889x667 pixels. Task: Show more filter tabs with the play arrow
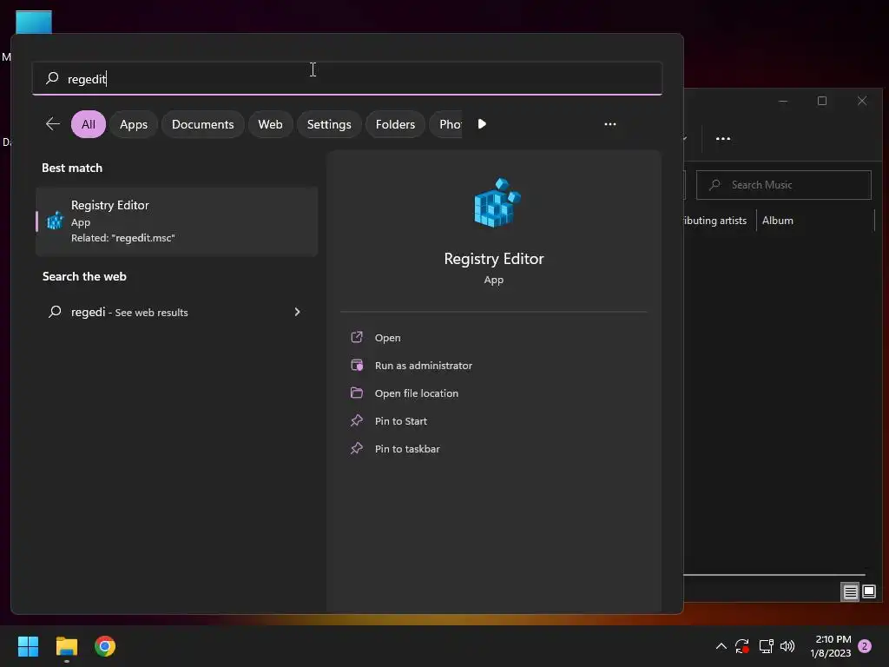[481, 123]
